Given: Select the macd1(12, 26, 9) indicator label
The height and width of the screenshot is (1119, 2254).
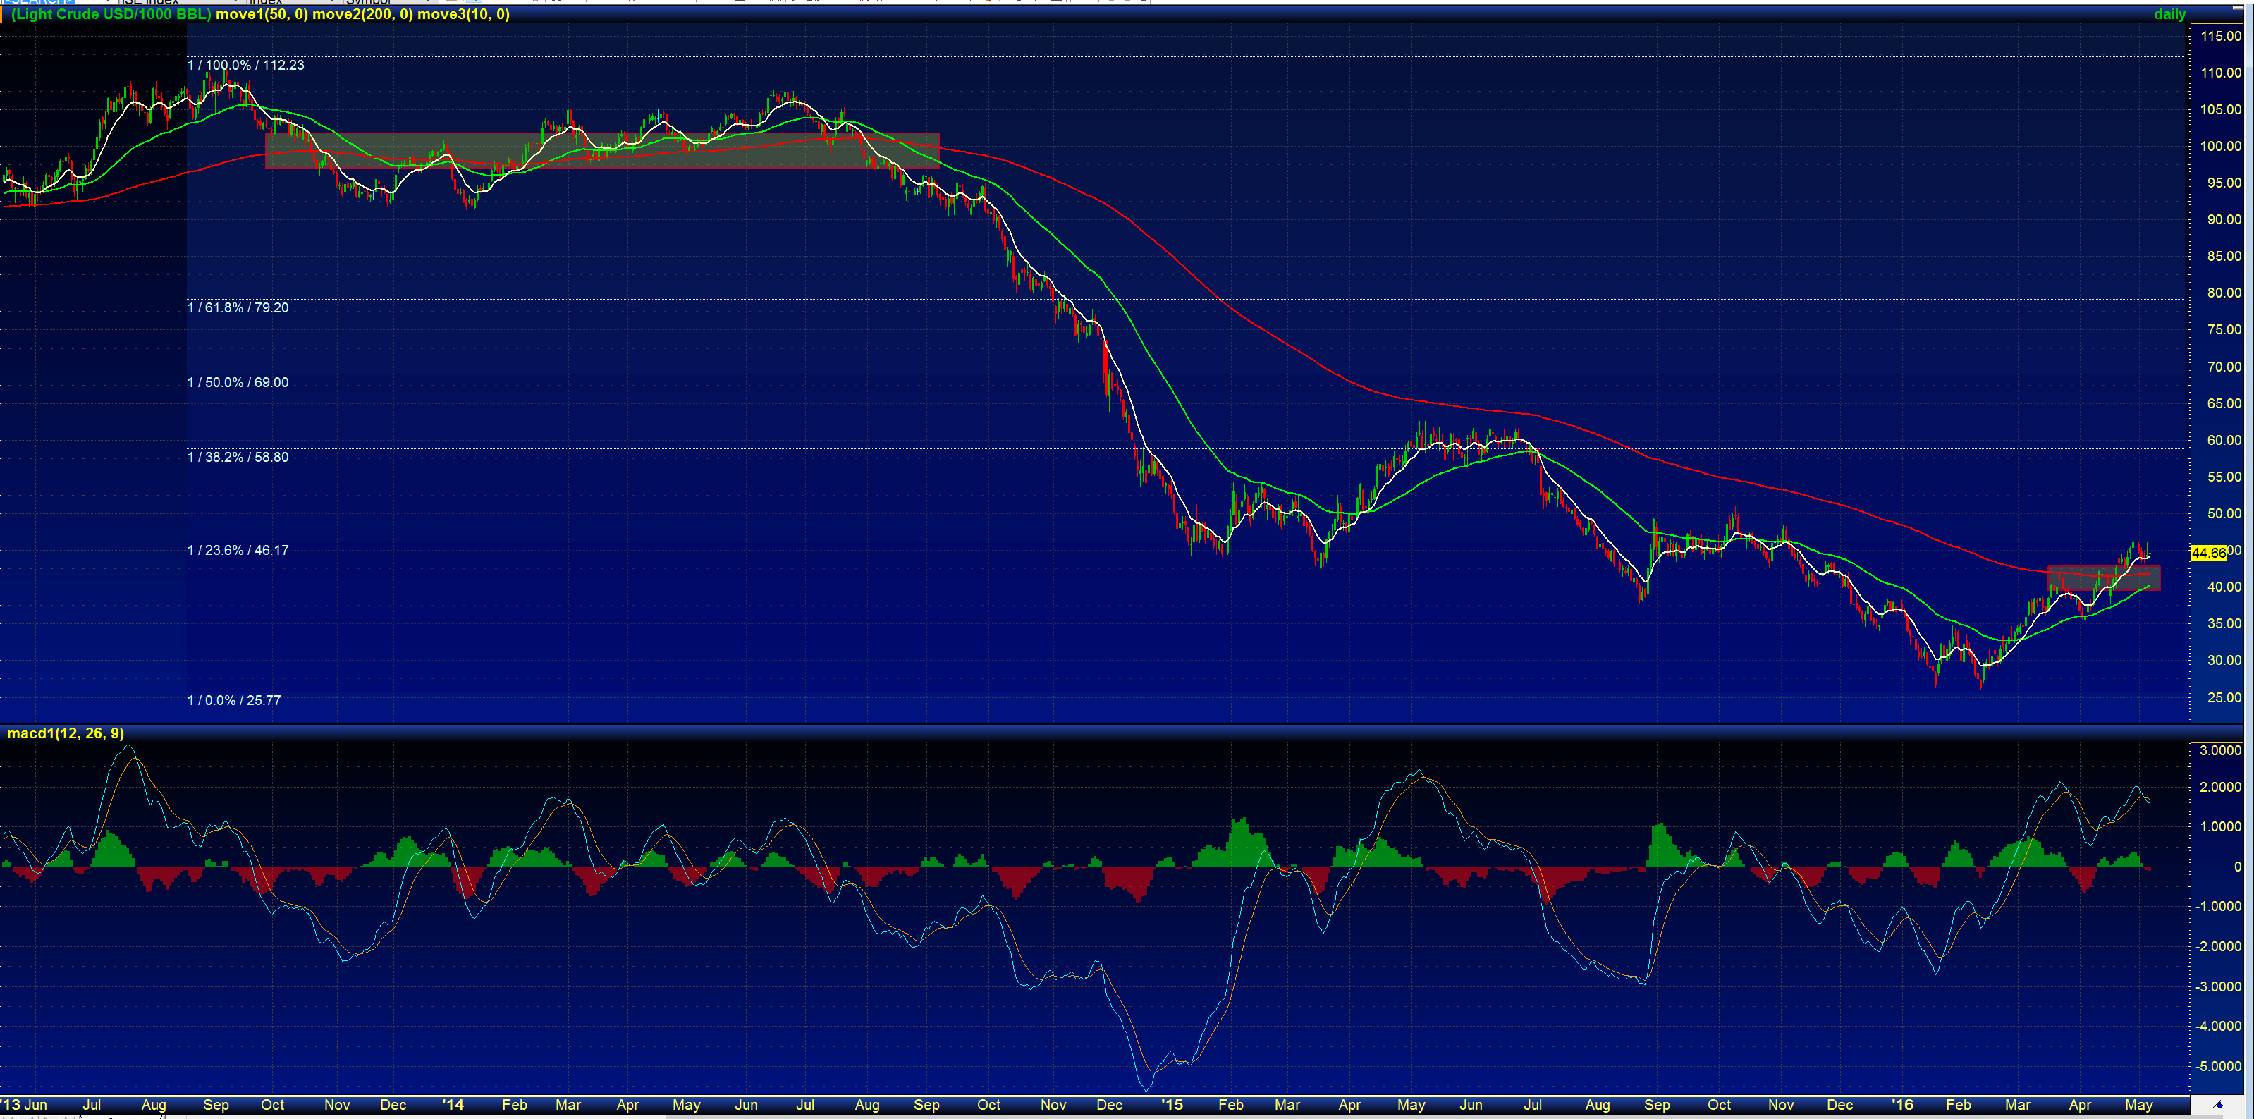Looking at the screenshot, I should pos(66,733).
